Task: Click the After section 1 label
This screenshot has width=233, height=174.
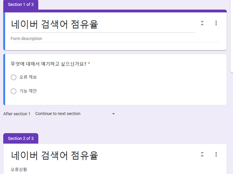Action: point(17,114)
